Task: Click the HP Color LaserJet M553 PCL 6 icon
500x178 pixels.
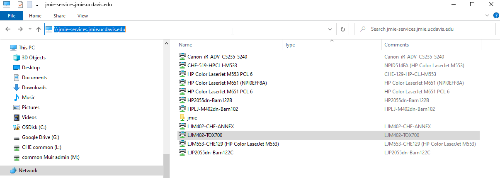Action: point(182,74)
